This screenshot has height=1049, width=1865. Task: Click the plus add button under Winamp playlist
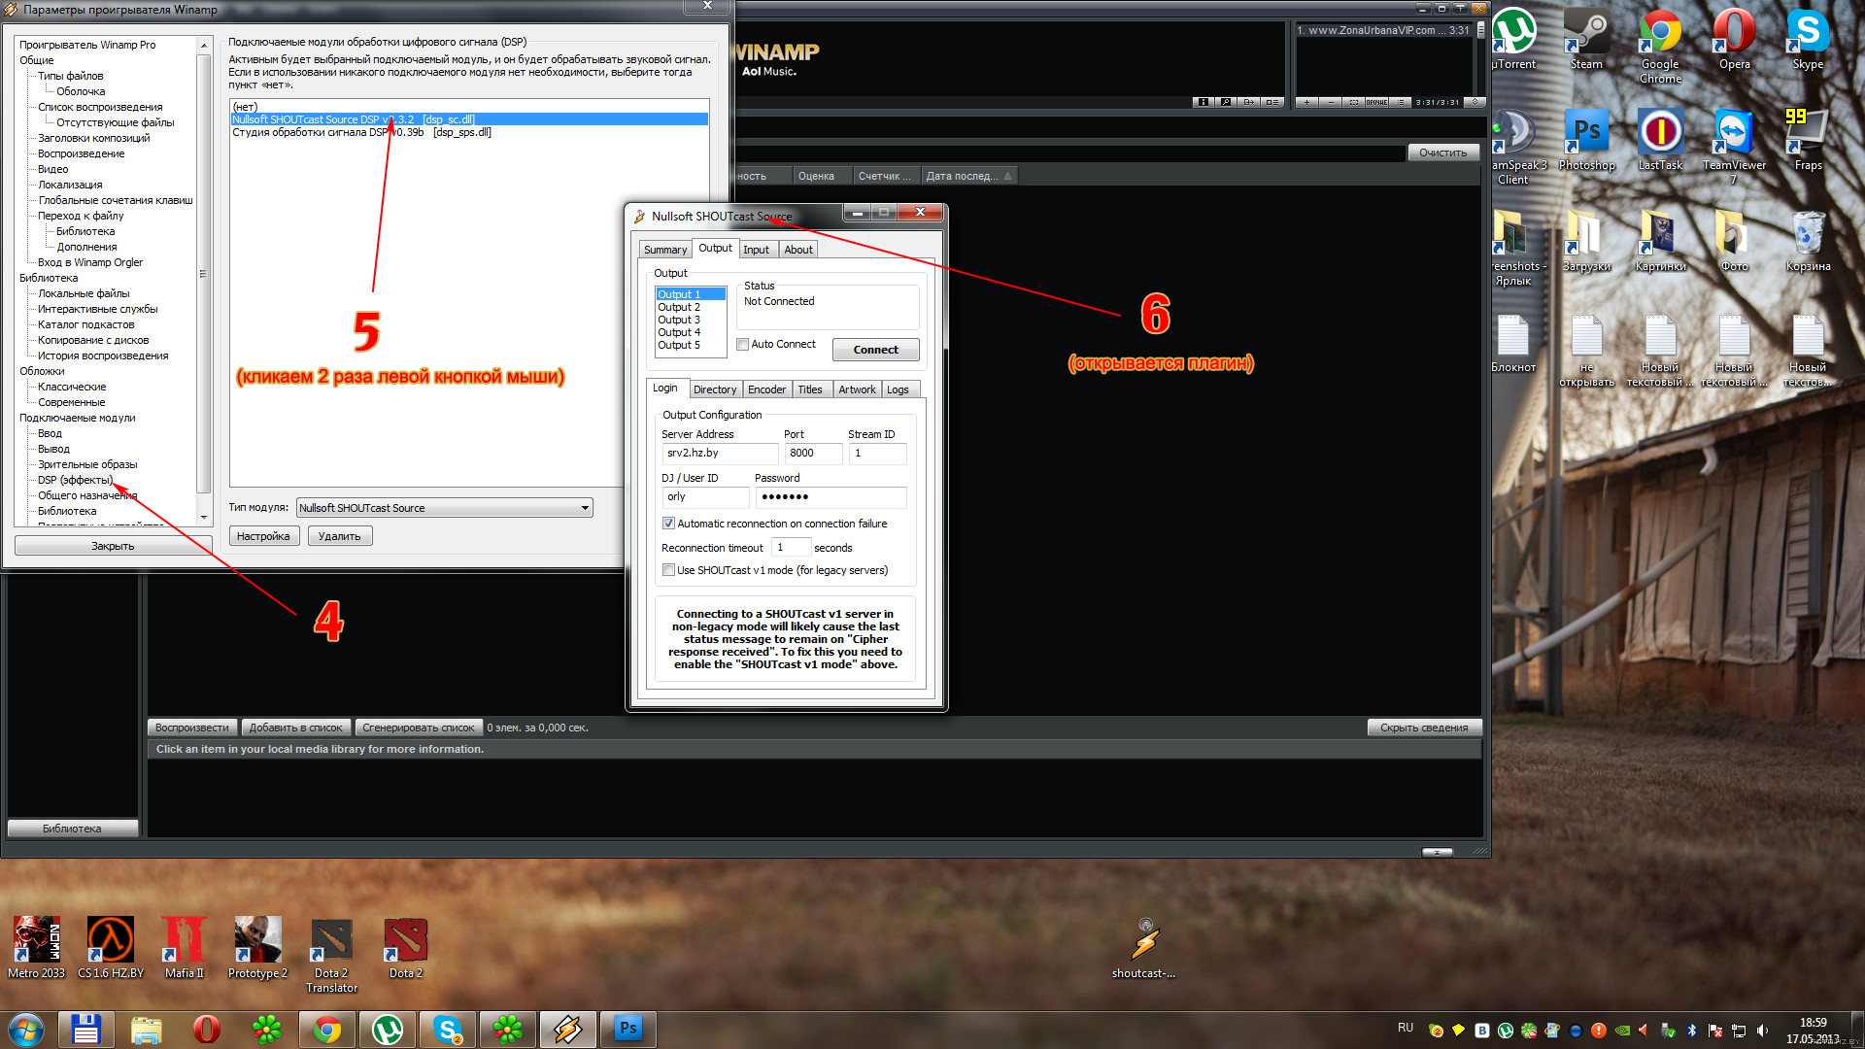pos(1307,102)
